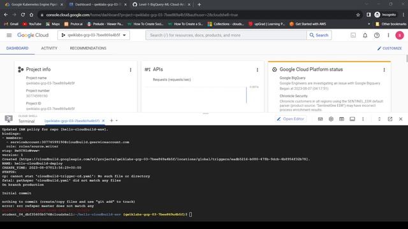Open the Incognito profile indicator
The image size is (408, 229).
(x=385, y=15)
